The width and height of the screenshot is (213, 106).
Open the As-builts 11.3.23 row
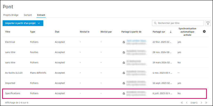(x=14, y=73)
